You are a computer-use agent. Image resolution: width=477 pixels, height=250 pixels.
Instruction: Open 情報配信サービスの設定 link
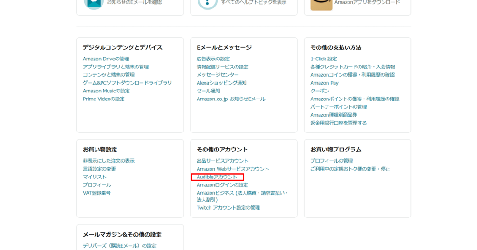222,67
